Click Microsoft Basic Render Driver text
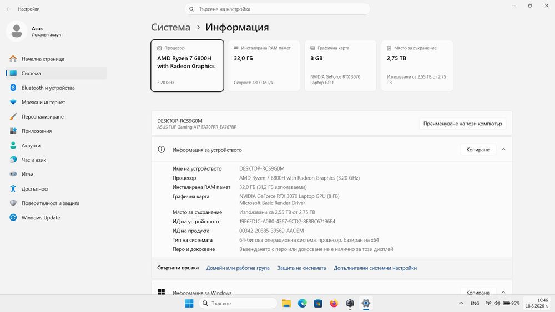 tap(272, 203)
